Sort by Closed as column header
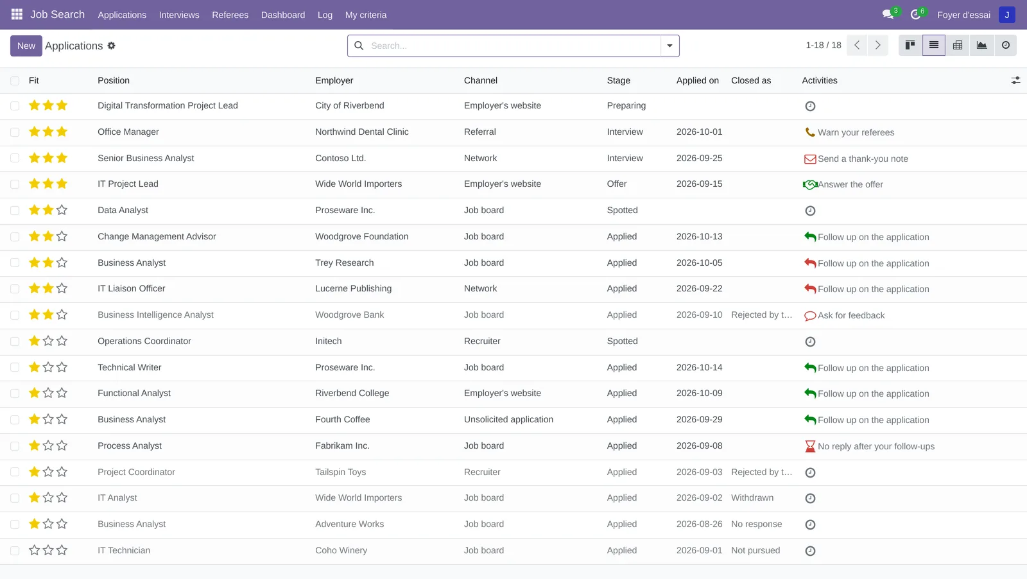Screen dimensions: 1027x579 (751, 80)
